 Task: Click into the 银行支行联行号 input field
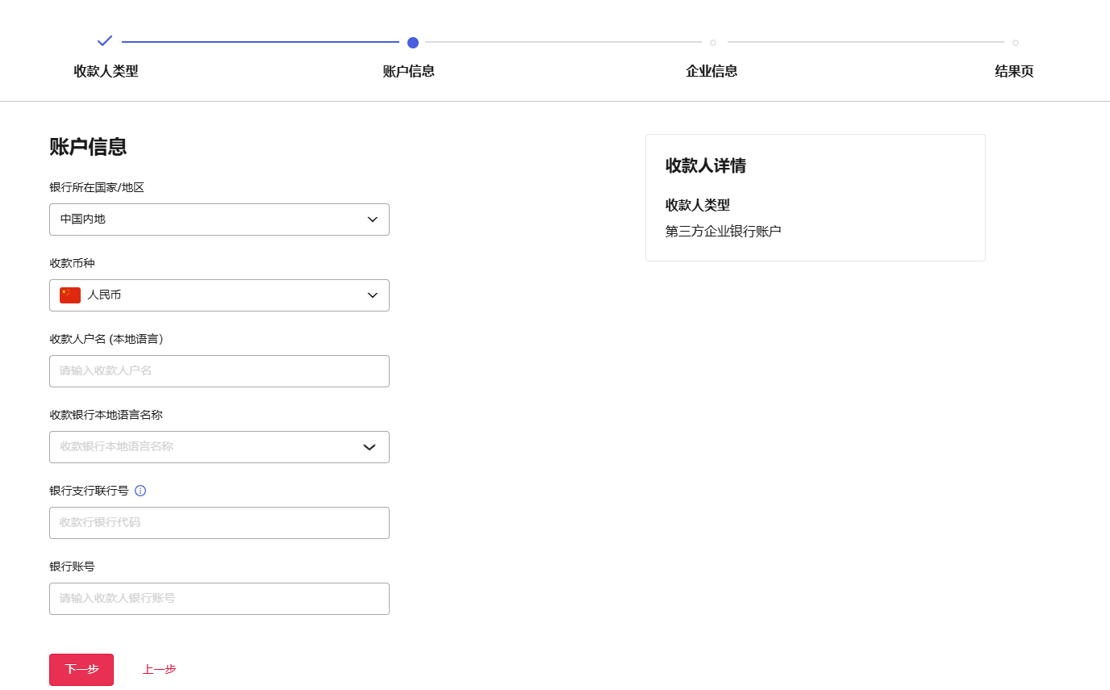click(x=219, y=523)
